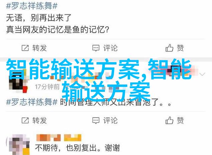This screenshot has width=212, height=155.
Task: Open the #罗志祥练舞# hashtag in top post
Action: coord(32,6)
